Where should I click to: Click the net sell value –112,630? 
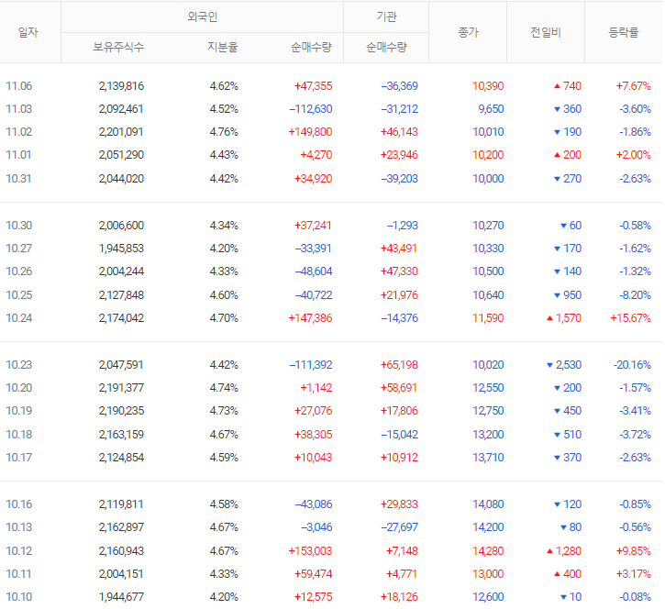click(311, 109)
